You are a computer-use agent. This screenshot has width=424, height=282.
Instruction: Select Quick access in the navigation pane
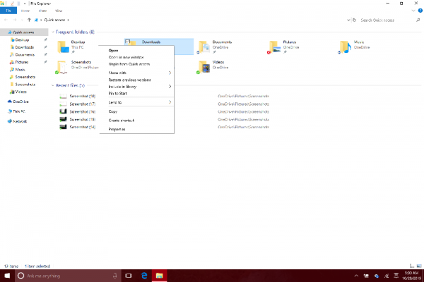coord(24,32)
